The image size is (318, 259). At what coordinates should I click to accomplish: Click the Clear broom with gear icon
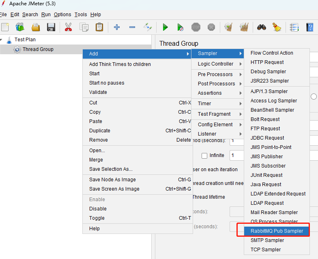point(229,27)
